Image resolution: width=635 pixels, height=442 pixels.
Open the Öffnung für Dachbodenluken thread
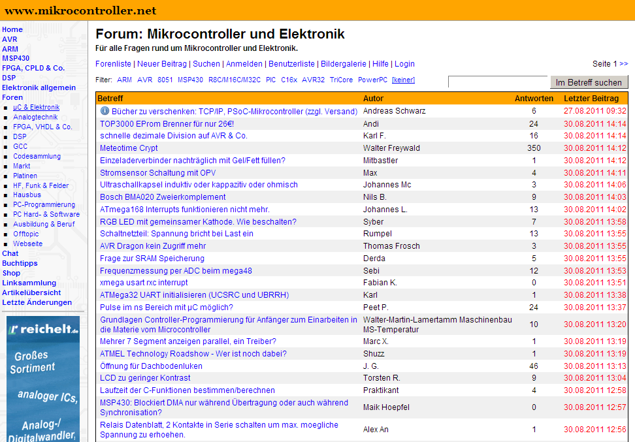[x=151, y=366]
